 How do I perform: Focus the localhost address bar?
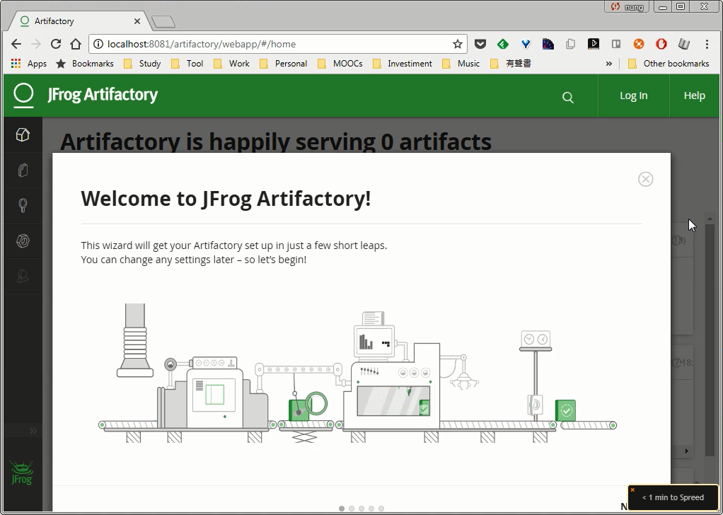click(x=277, y=44)
